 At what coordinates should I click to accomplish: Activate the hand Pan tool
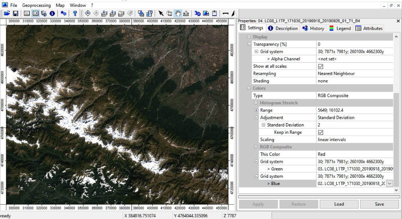(x=178, y=14)
